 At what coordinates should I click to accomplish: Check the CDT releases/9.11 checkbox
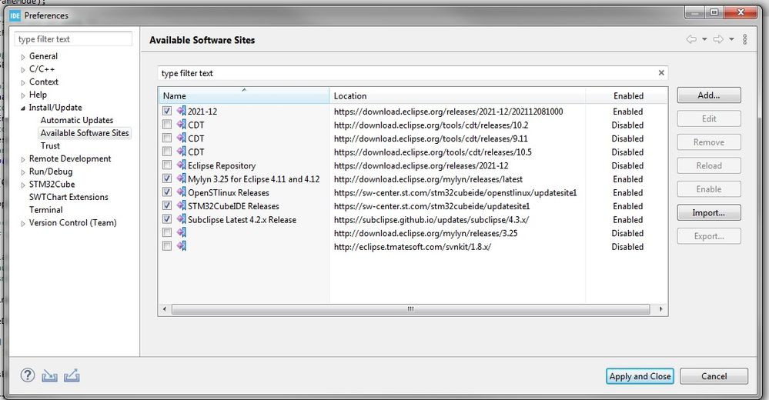click(x=167, y=138)
